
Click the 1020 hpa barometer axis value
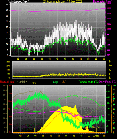click(x=109, y=8)
